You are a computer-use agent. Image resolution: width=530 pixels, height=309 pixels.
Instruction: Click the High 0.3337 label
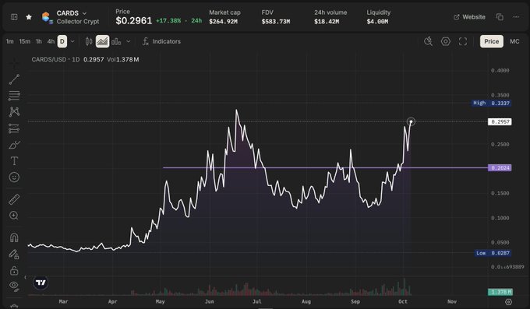[492, 103]
